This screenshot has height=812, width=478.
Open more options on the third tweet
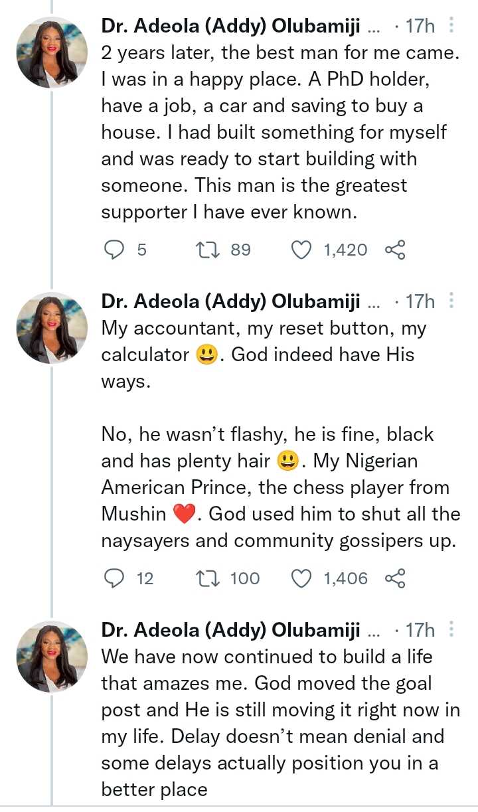click(452, 629)
